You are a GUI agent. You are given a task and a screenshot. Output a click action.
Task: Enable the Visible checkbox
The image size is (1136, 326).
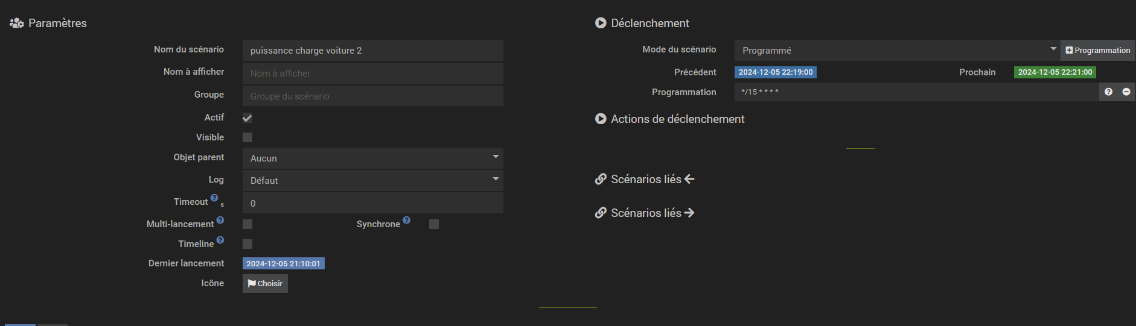(247, 137)
